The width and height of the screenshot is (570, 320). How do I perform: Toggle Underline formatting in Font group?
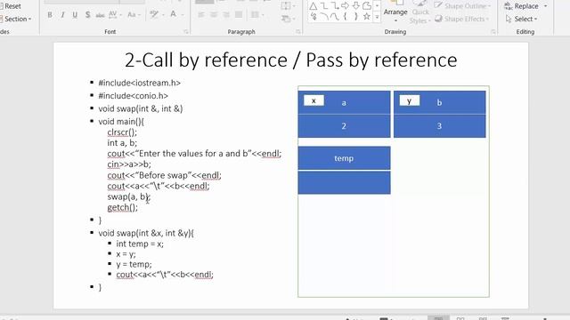point(75,15)
